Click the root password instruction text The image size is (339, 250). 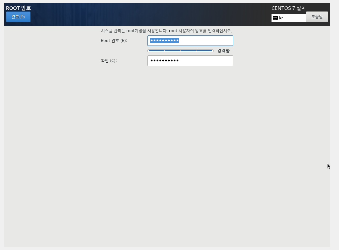[x=166, y=31]
